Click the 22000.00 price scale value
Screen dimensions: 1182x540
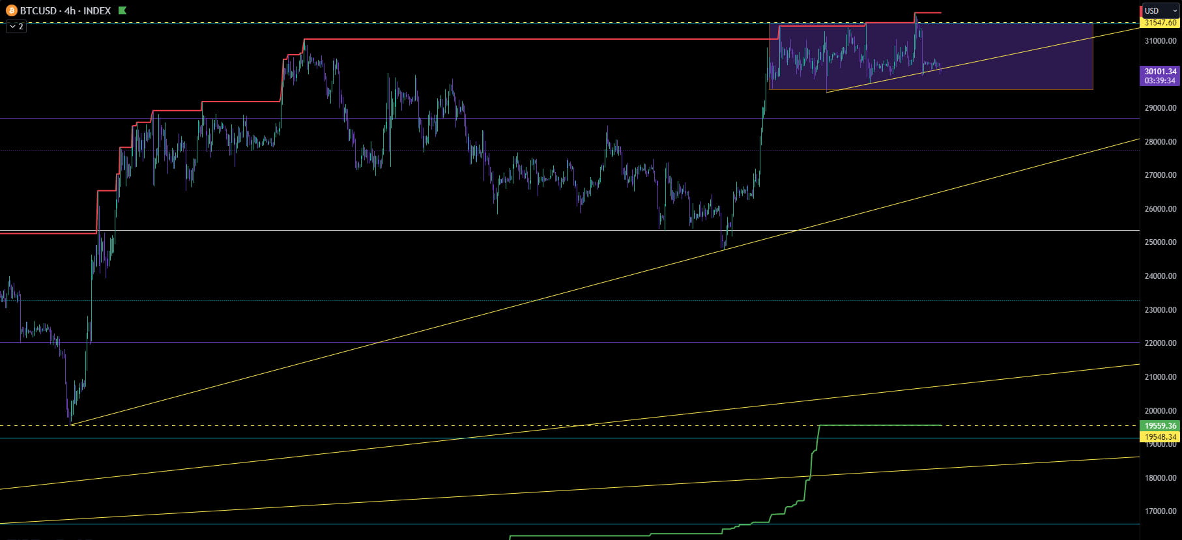[x=1160, y=343]
